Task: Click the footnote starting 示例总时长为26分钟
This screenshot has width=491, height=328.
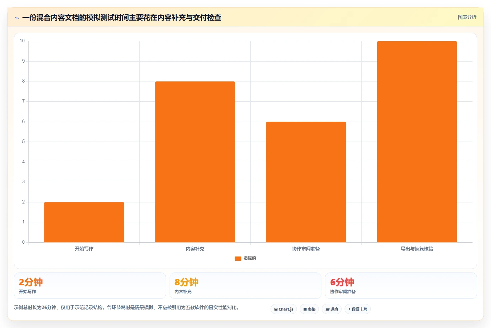Action: click(x=126, y=307)
